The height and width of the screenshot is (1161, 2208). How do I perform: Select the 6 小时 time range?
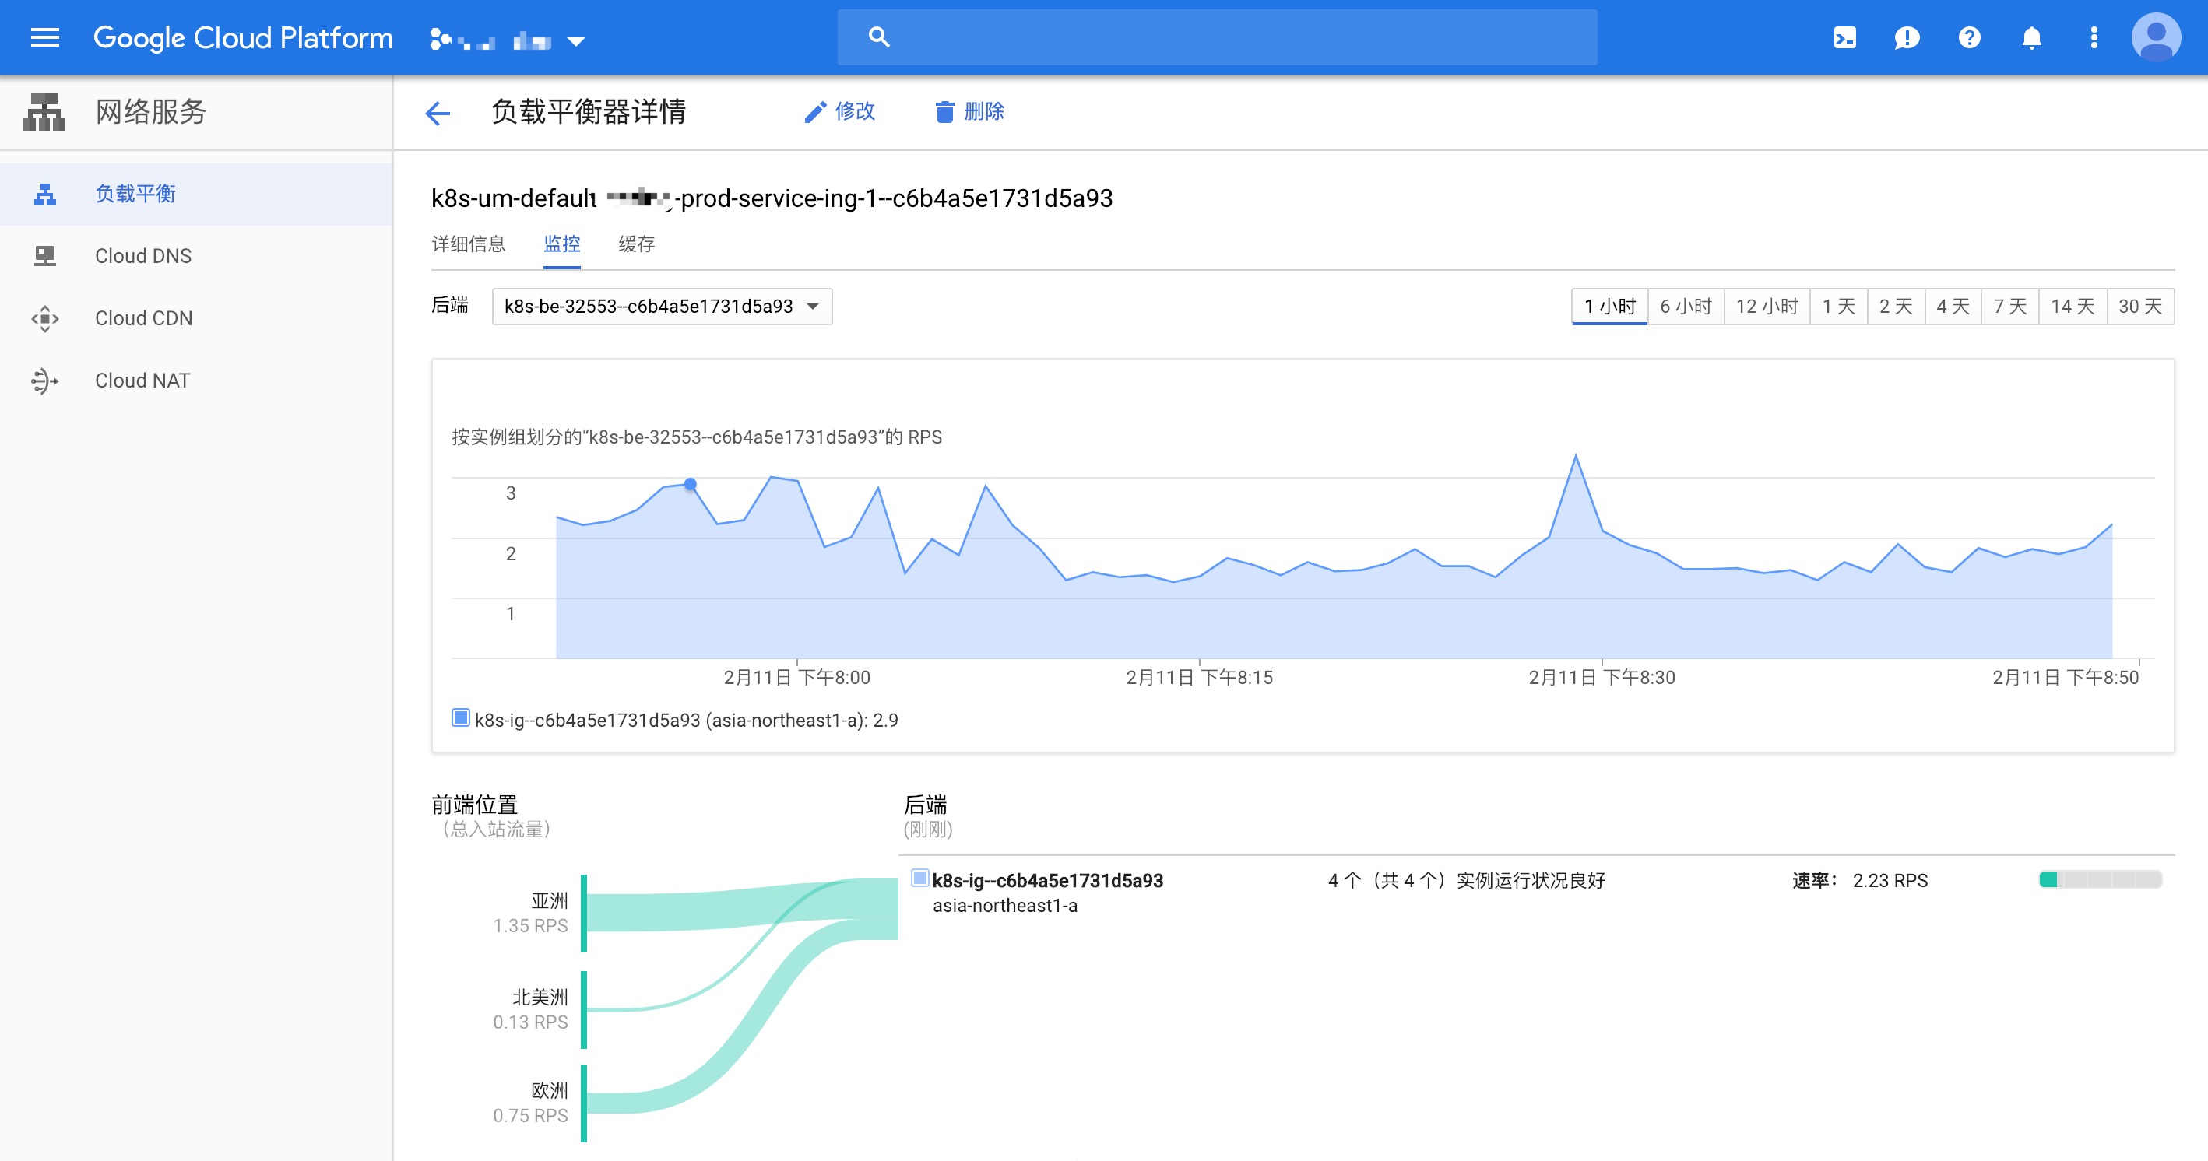point(1685,307)
